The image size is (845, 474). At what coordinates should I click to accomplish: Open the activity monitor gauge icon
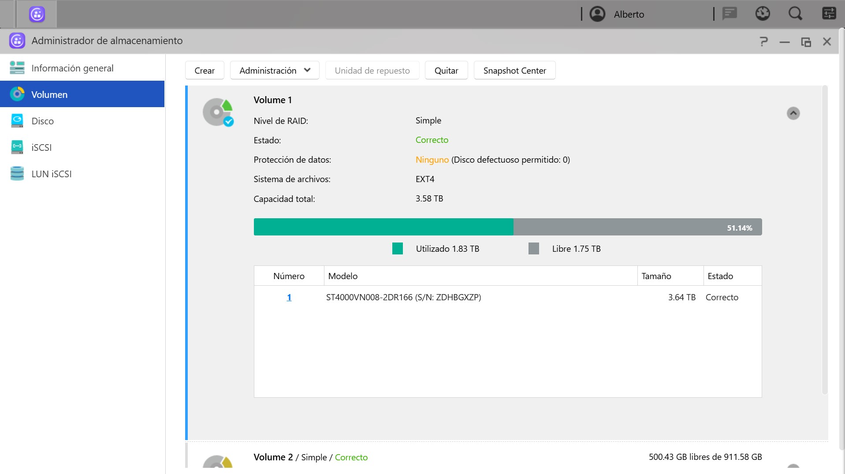tap(763, 14)
